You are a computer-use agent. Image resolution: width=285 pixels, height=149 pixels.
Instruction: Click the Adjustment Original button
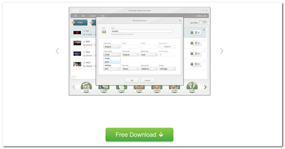click(x=167, y=47)
